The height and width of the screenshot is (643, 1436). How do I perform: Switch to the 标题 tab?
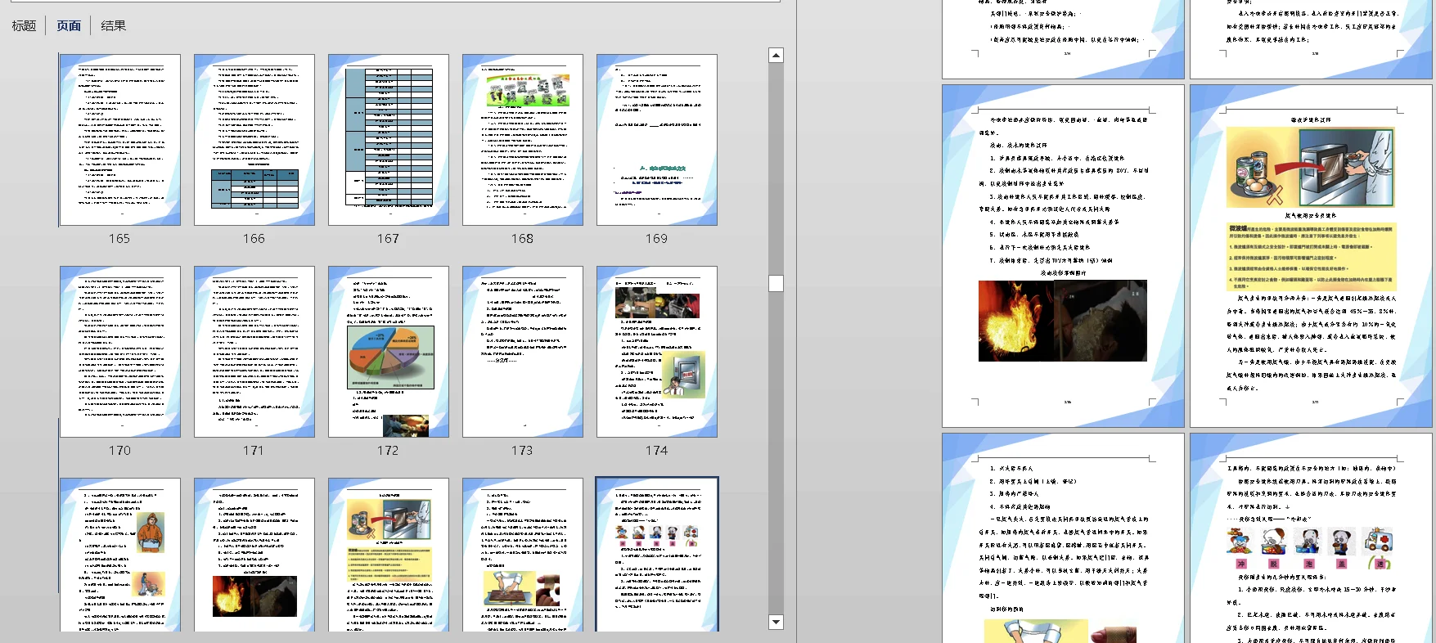(24, 25)
